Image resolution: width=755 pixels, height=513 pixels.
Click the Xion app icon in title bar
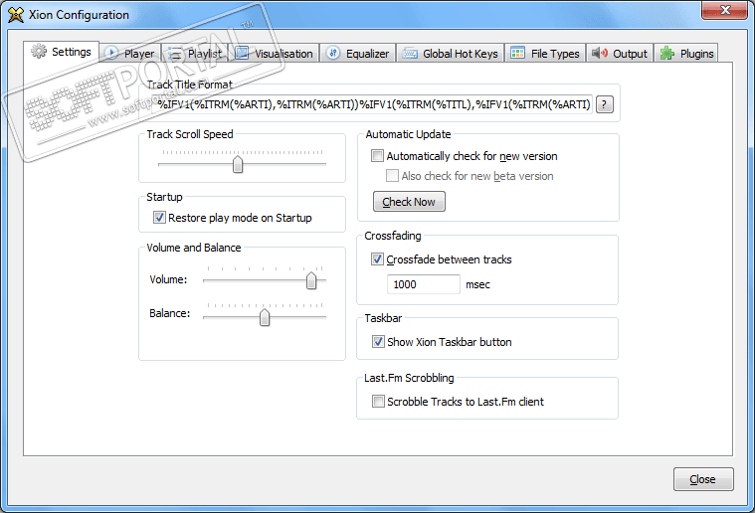point(15,15)
